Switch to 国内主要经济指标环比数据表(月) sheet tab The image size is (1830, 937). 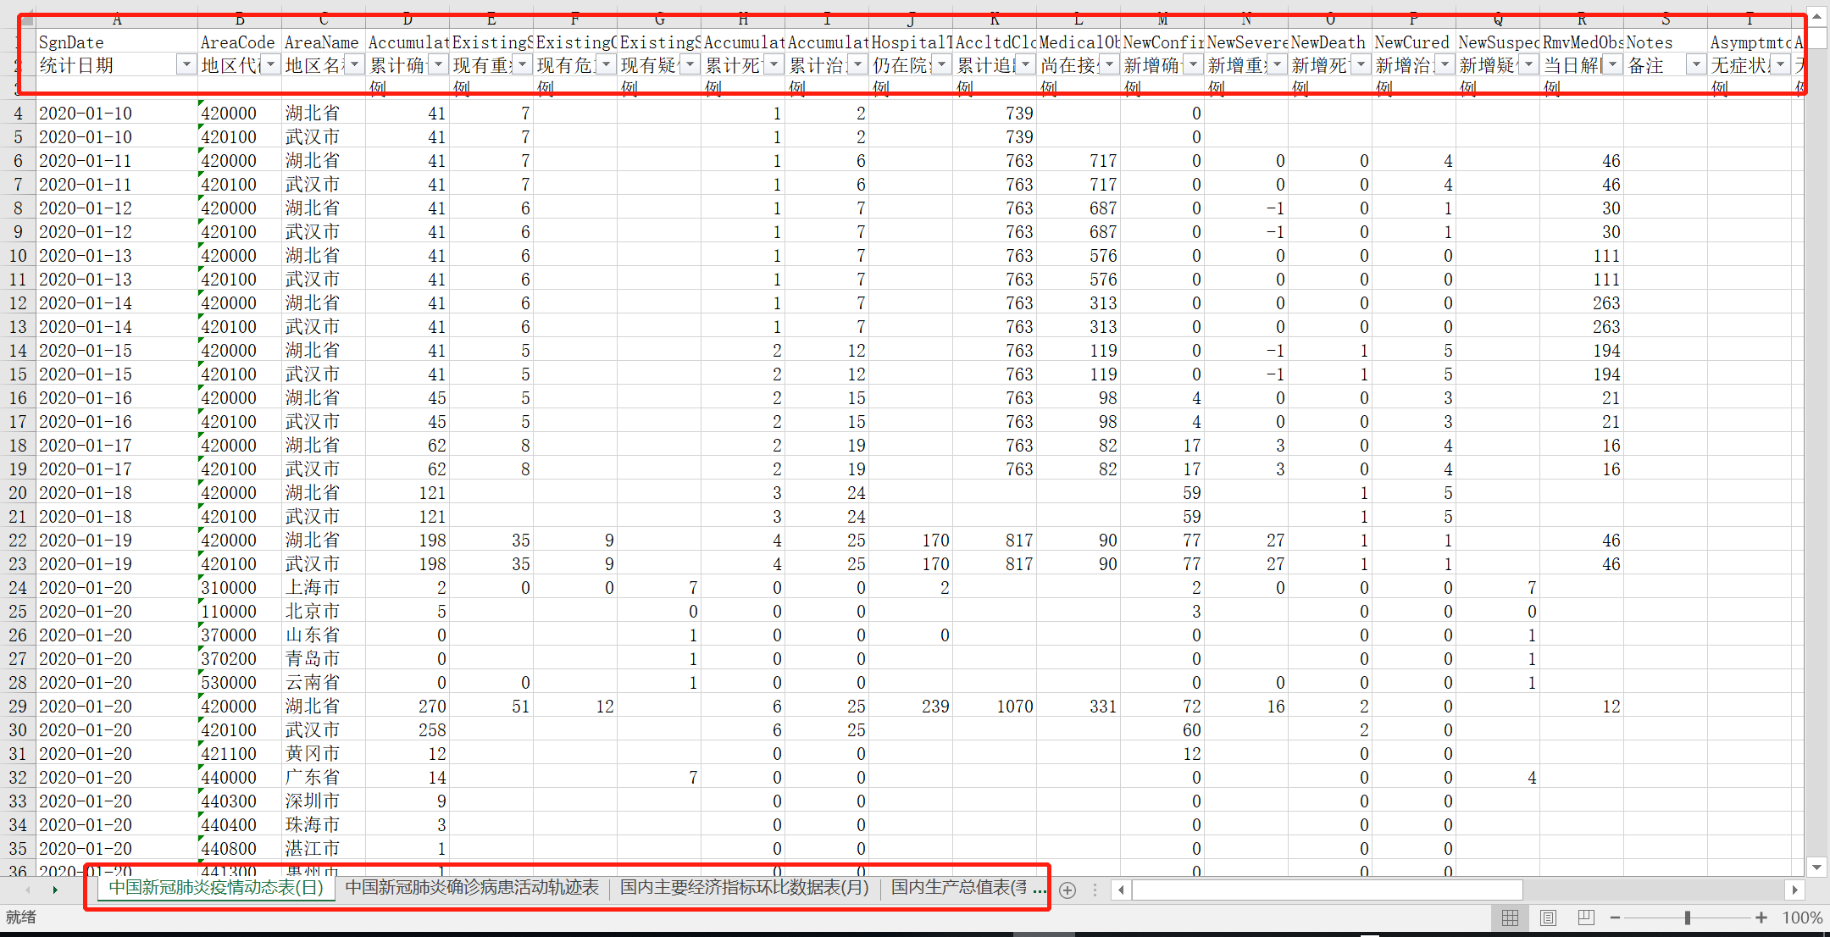click(744, 887)
